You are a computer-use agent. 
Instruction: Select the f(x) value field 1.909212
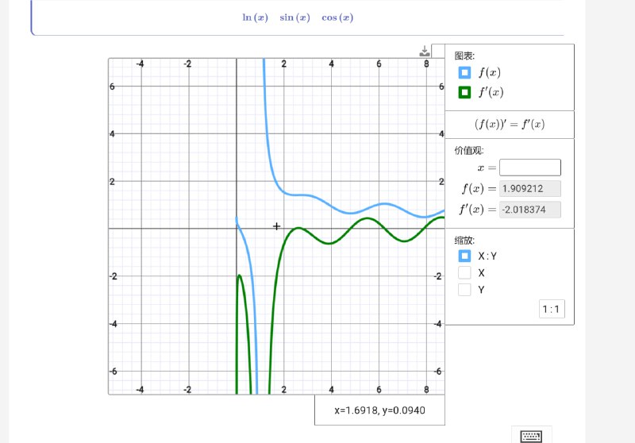(x=530, y=189)
